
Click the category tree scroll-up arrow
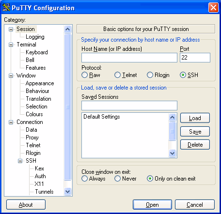(x=67, y=29)
